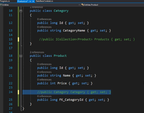Open 0 references link above Price property
Viewport: 144px width, 113px height.
(x=44, y=80)
